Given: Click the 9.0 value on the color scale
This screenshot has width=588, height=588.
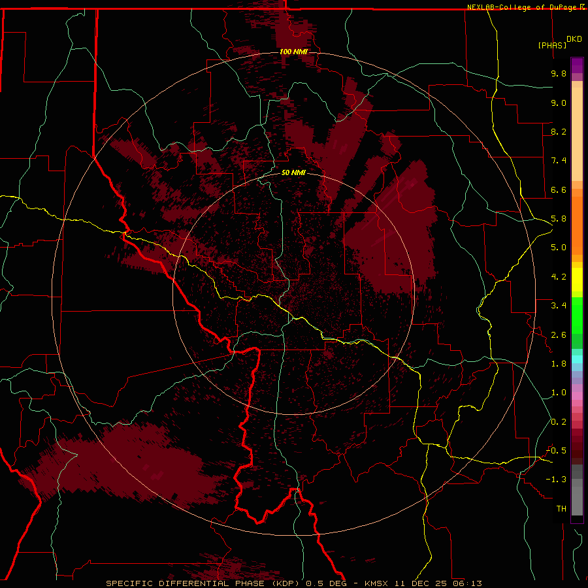Looking at the screenshot, I should (x=559, y=103).
